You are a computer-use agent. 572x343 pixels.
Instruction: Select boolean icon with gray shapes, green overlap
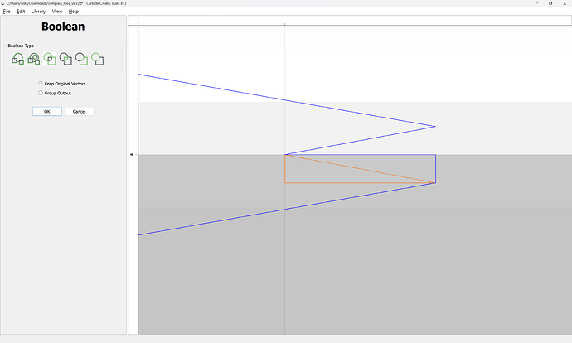pyautogui.click(x=65, y=59)
